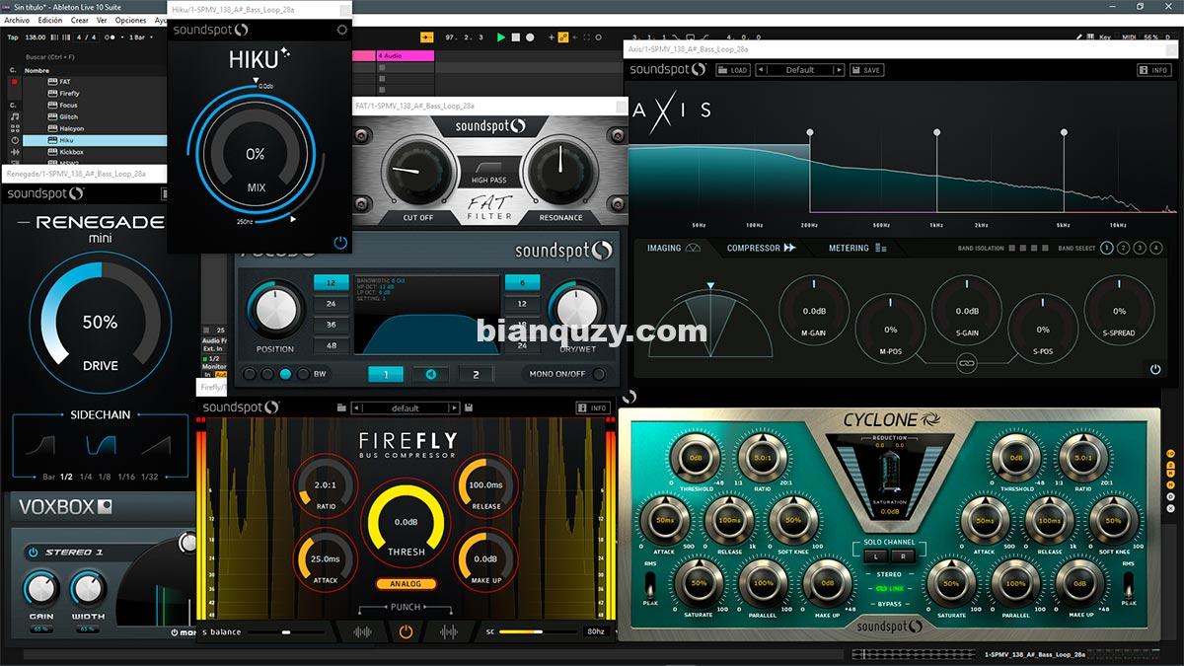Click Firefly left punch waveform icon

tap(363, 631)
